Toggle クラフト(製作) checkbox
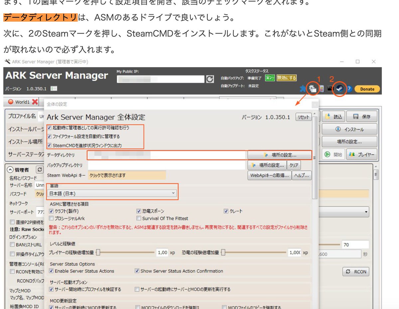Screen dimensions: 399x309 pos(51,211)
